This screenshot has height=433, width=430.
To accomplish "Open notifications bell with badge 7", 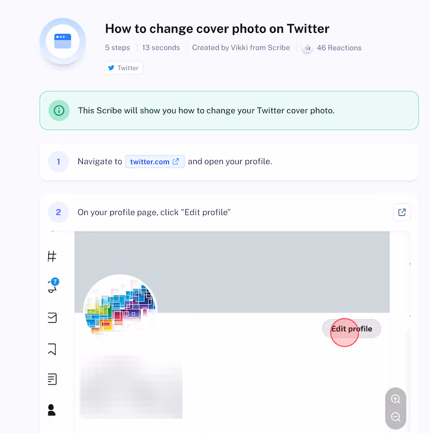I will [53, 286].
